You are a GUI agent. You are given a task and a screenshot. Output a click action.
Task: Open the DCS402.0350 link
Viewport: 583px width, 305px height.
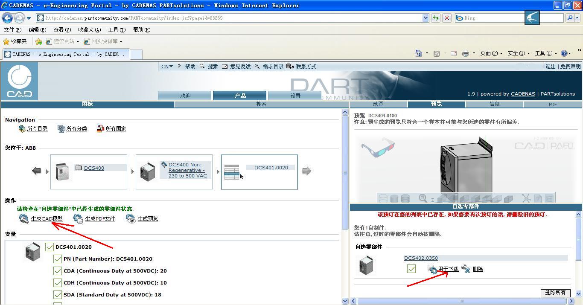click(x=421, y=258)
